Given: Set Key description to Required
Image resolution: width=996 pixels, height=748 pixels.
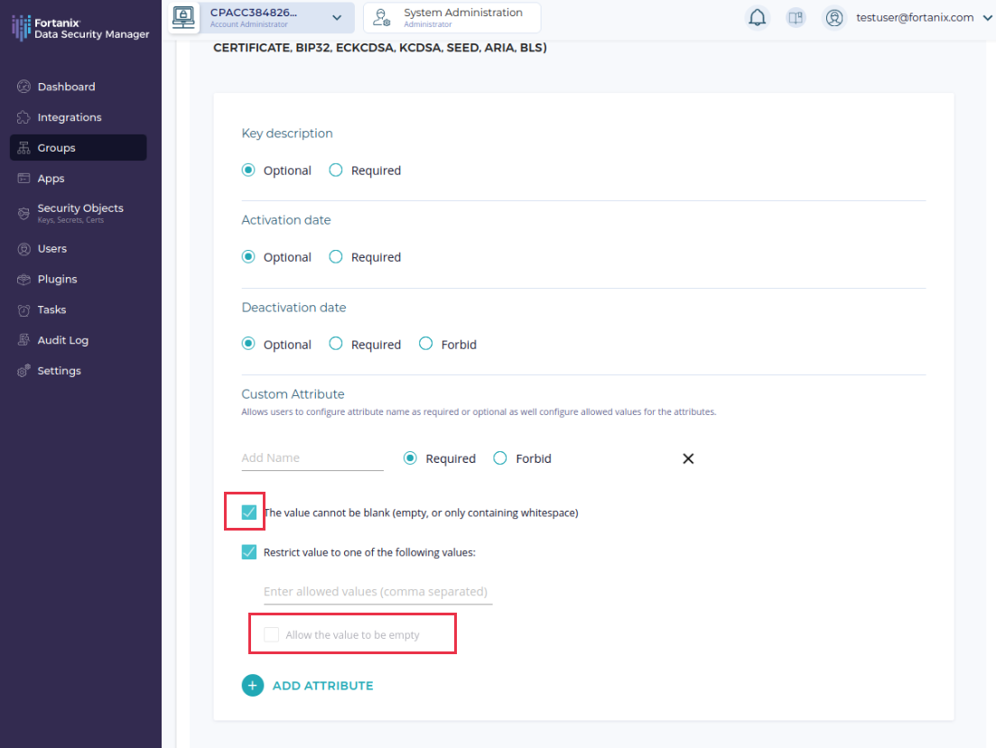Looking at the screenshot, I should tap(336, 170).
